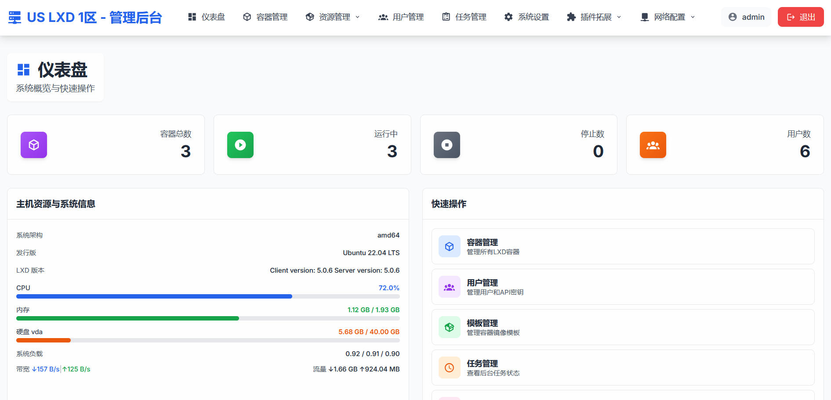Viewport: 831px width, 400px height.
Task: Open the 用户管理 quick action card title
Action: pos(482,283)
